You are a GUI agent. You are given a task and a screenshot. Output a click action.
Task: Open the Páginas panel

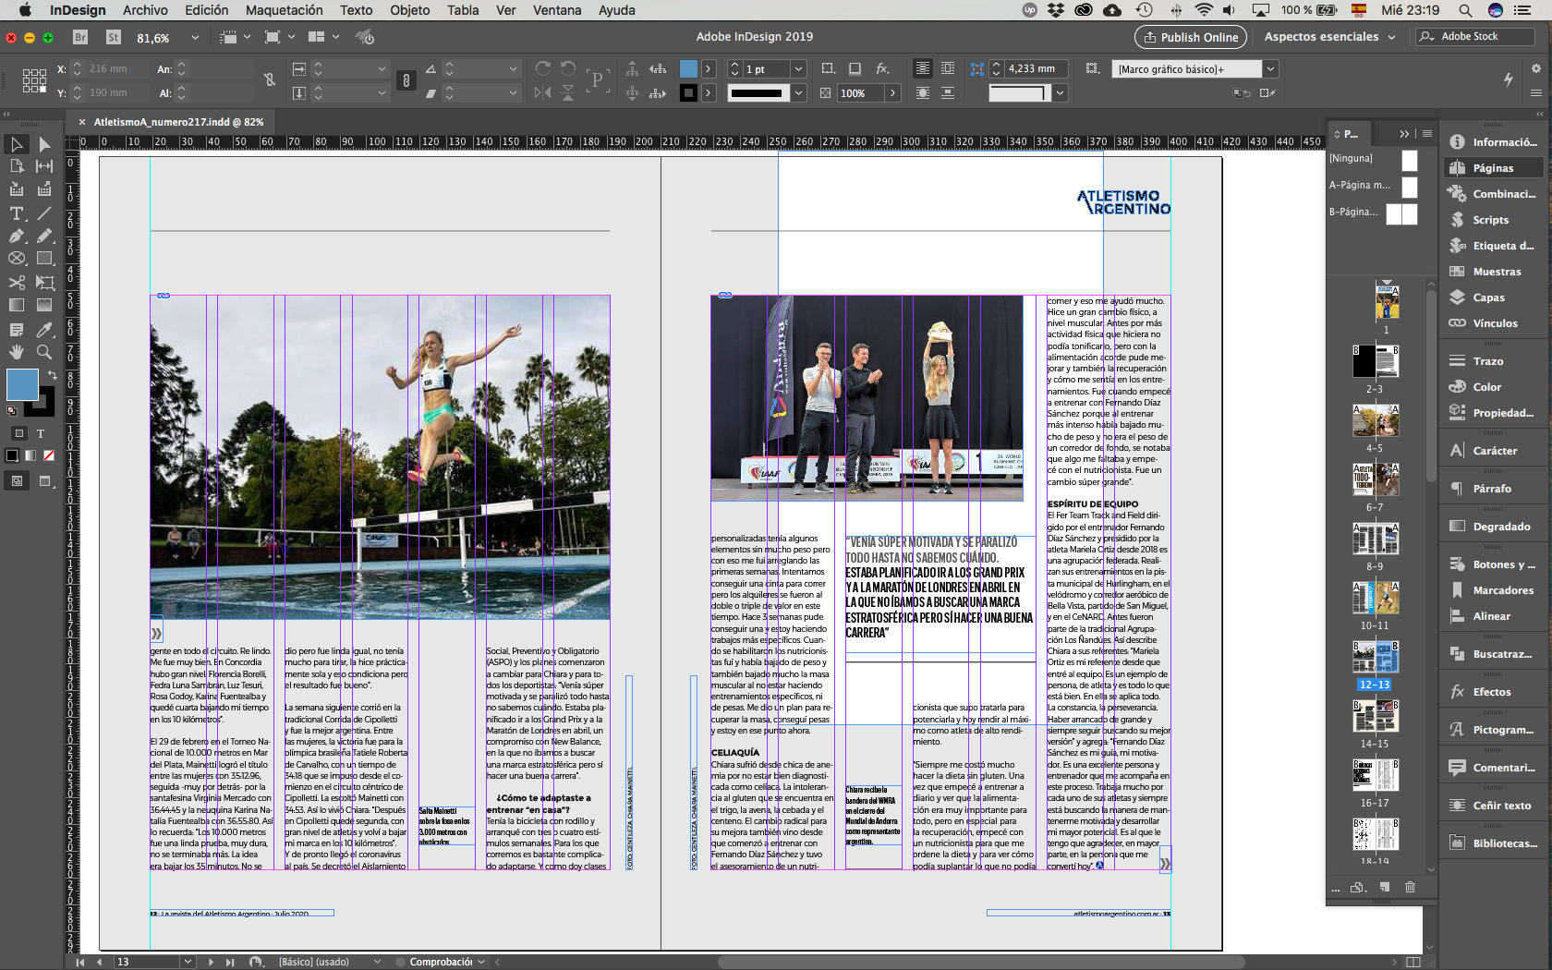tap(1492, 168)
